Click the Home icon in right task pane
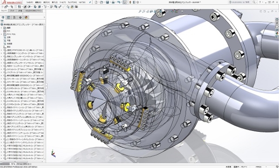Viewport: 279px width, 168px height. [277, 19]
